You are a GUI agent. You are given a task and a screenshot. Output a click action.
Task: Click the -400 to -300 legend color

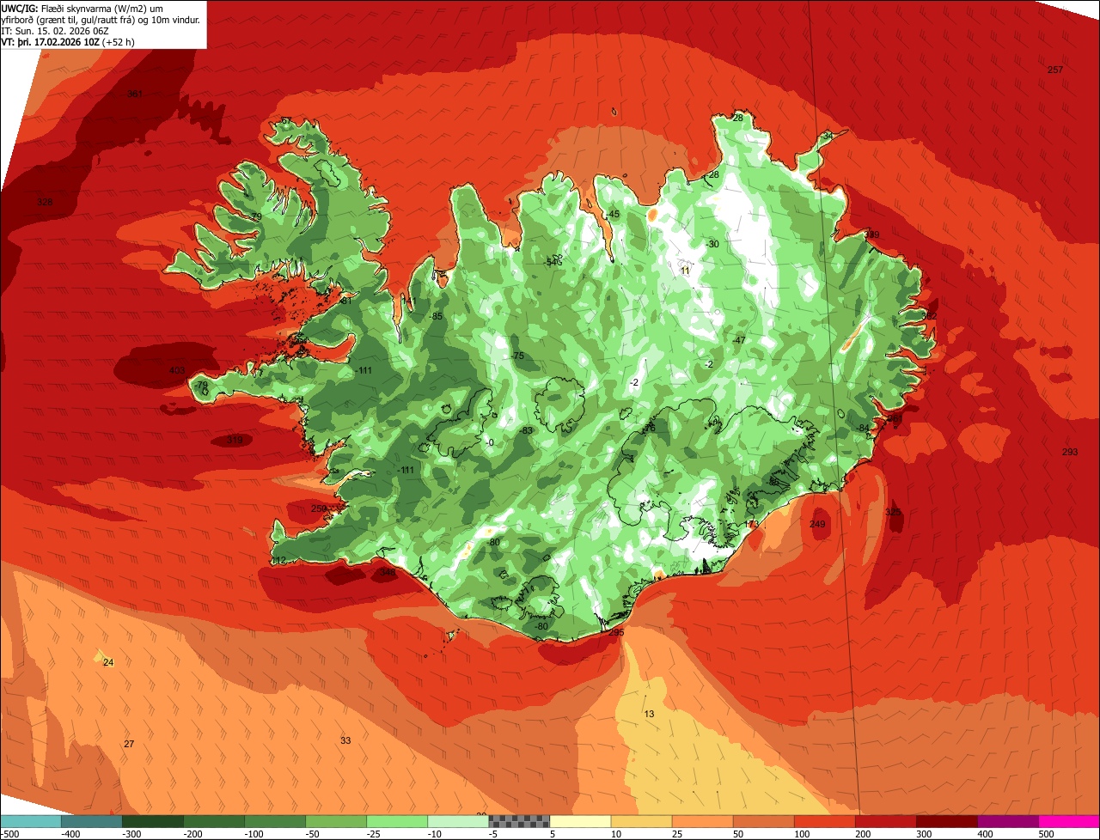(x=91, y=821)
